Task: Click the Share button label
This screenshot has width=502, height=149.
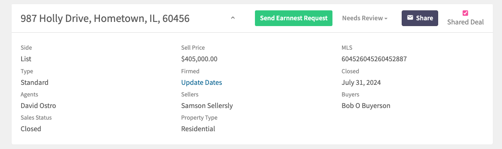Action: pyautogui.click(x=424, y=18)
